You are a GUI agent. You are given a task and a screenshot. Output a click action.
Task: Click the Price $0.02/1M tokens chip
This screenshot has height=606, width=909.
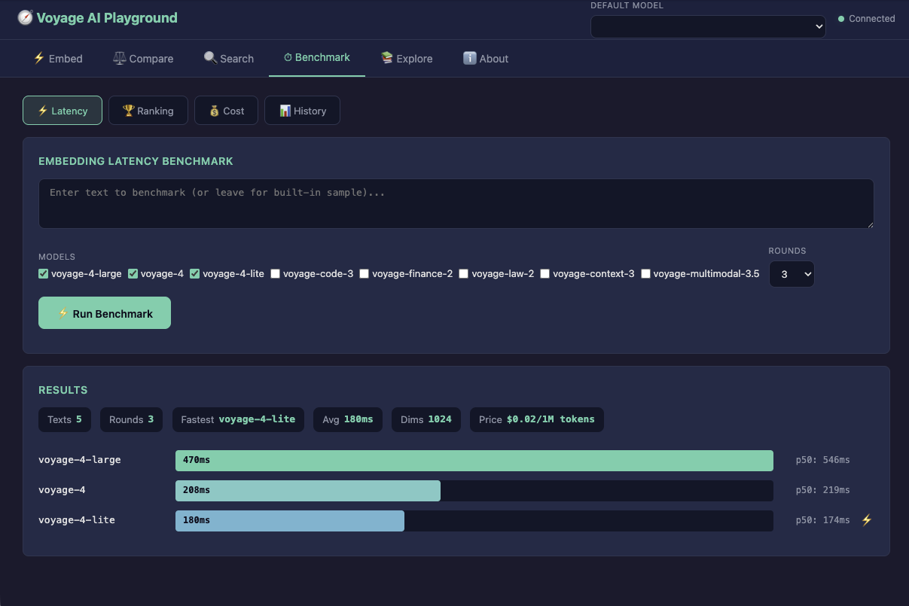(537, 419)
